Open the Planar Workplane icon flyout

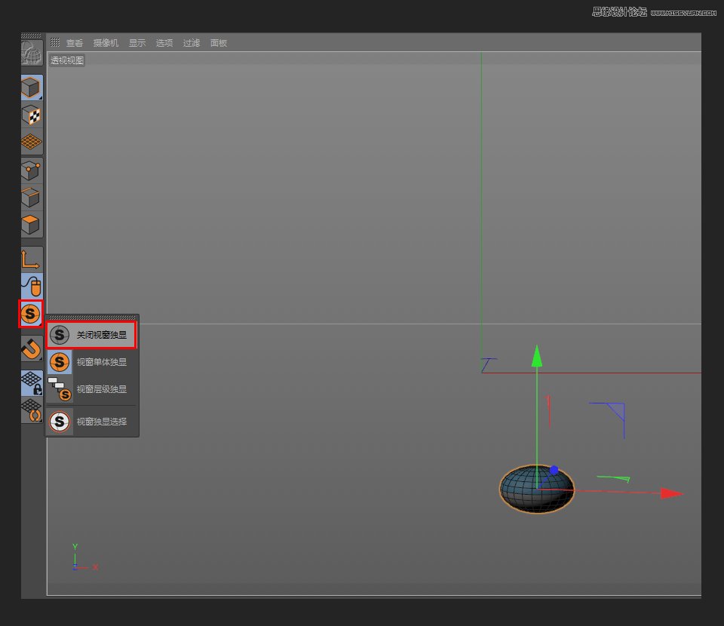[32, 411]
